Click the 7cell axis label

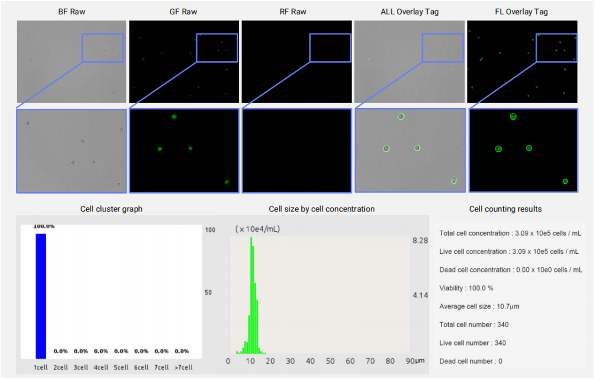(x=162, y=368)
